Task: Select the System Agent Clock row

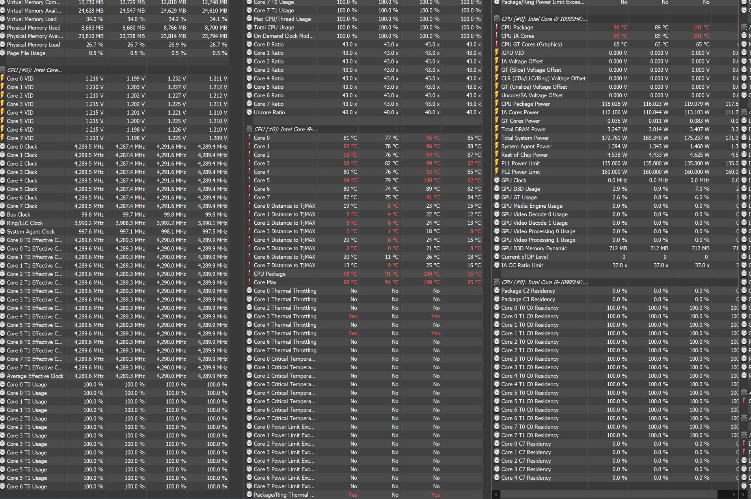Action: (x=114, y=231)
